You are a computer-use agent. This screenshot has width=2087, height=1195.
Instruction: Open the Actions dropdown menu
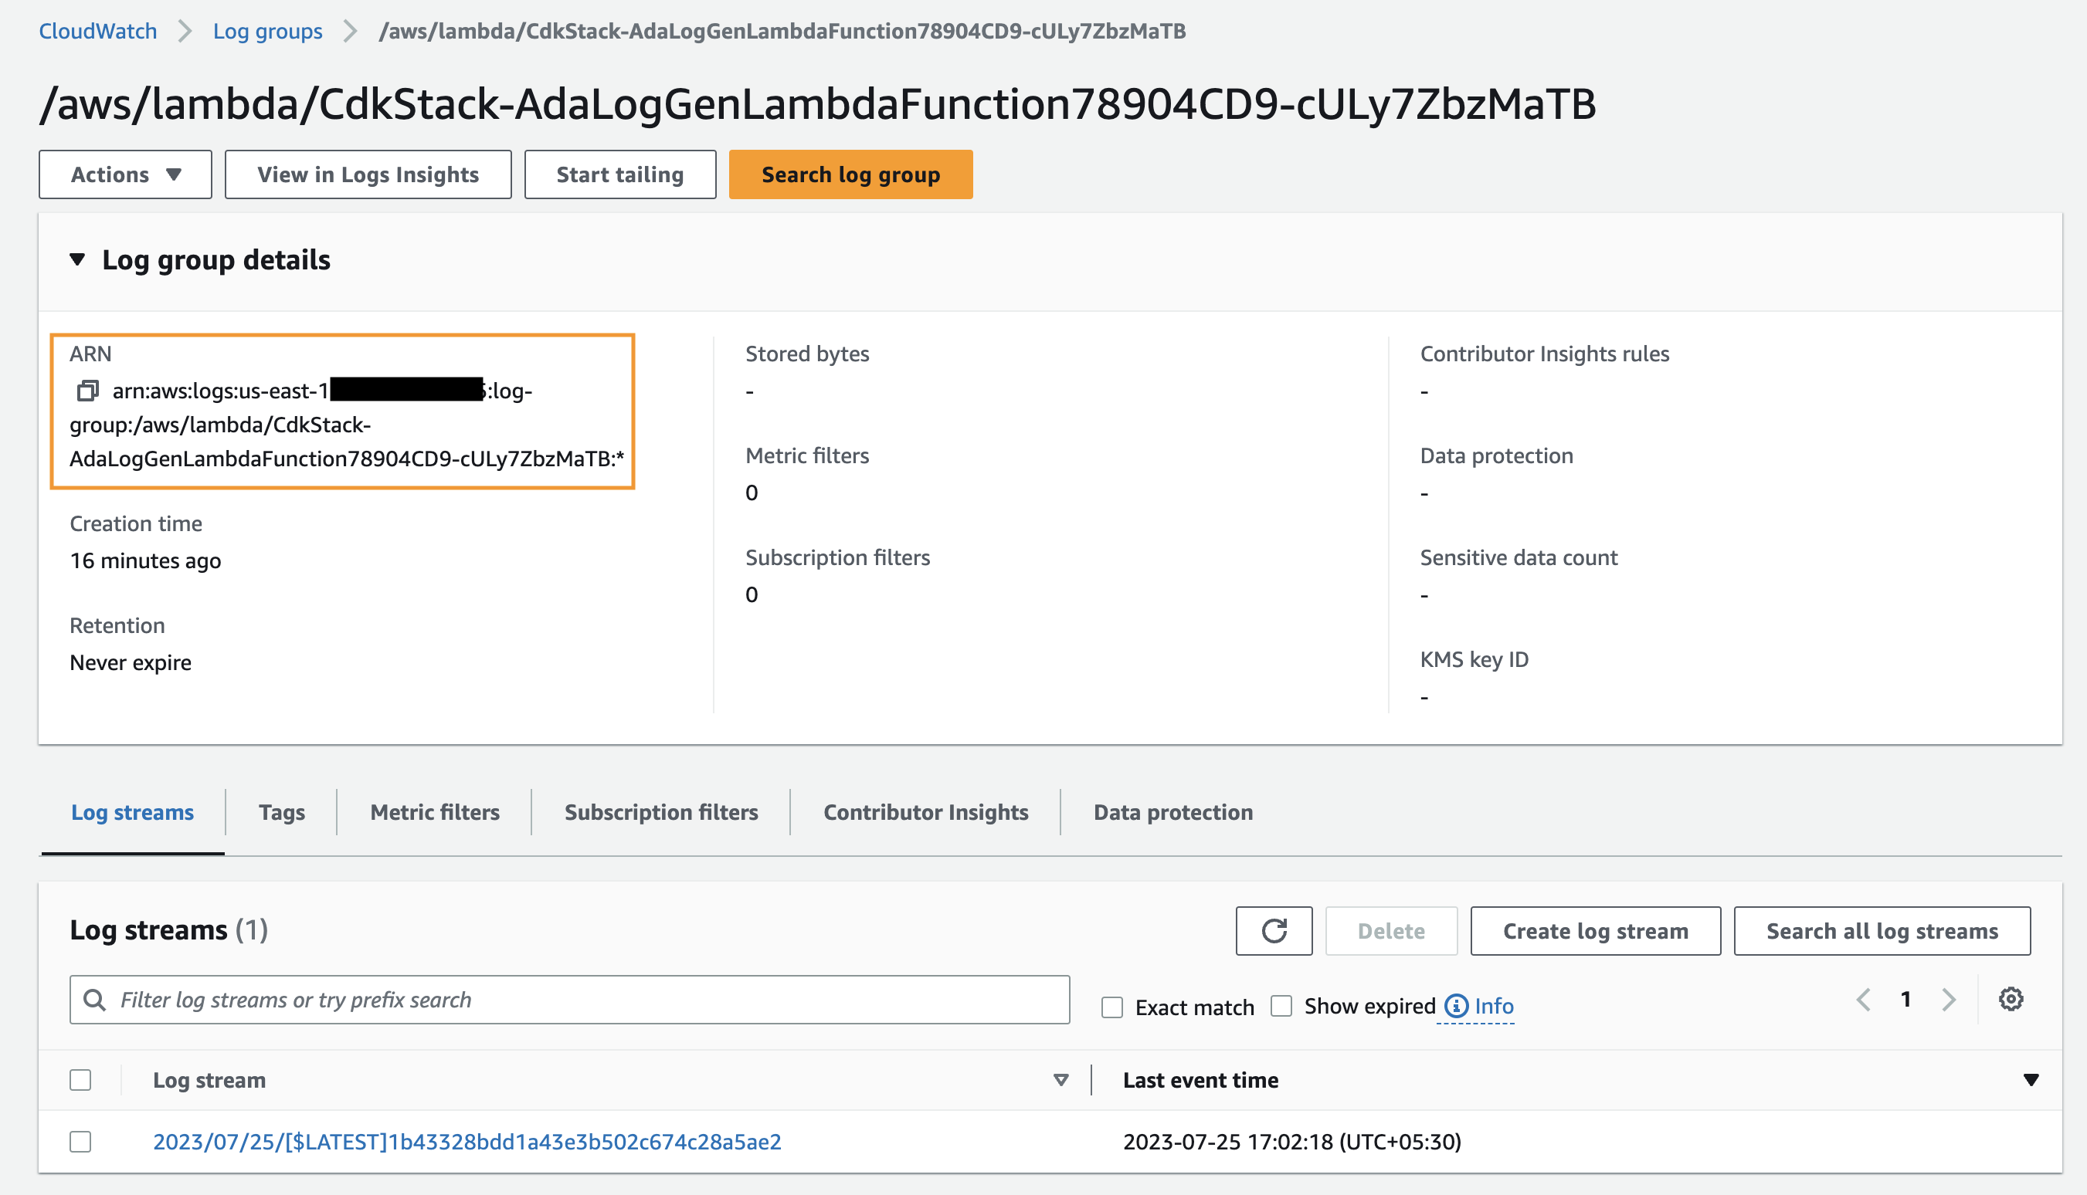(125, 174)
